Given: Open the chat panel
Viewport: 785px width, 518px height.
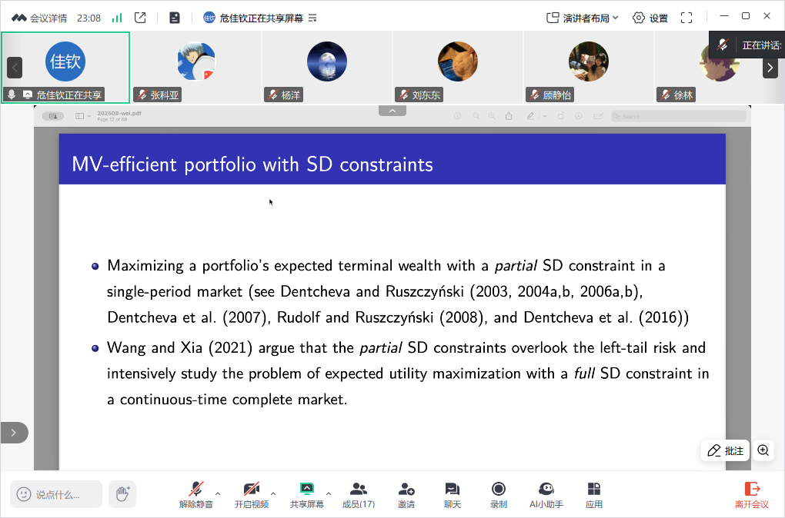Looking at the screenshot, I should (x=453, y=495).
